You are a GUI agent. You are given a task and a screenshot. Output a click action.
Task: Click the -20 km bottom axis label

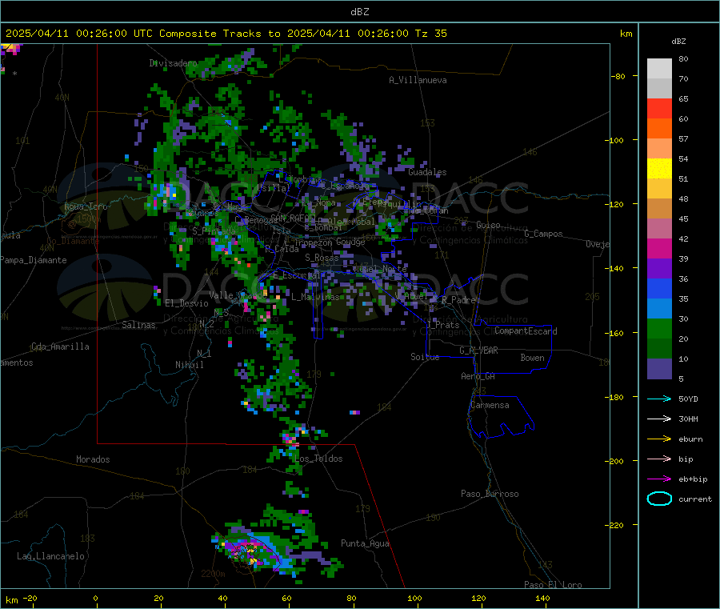30,598
